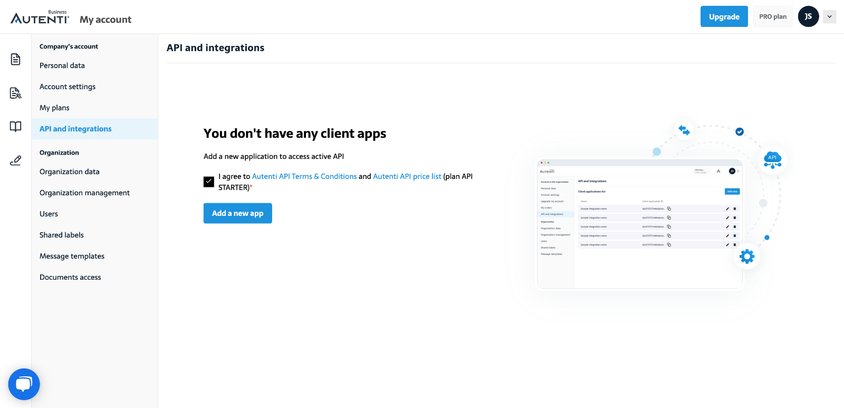Click the 'Company's account' section heading

pos(69,46)
